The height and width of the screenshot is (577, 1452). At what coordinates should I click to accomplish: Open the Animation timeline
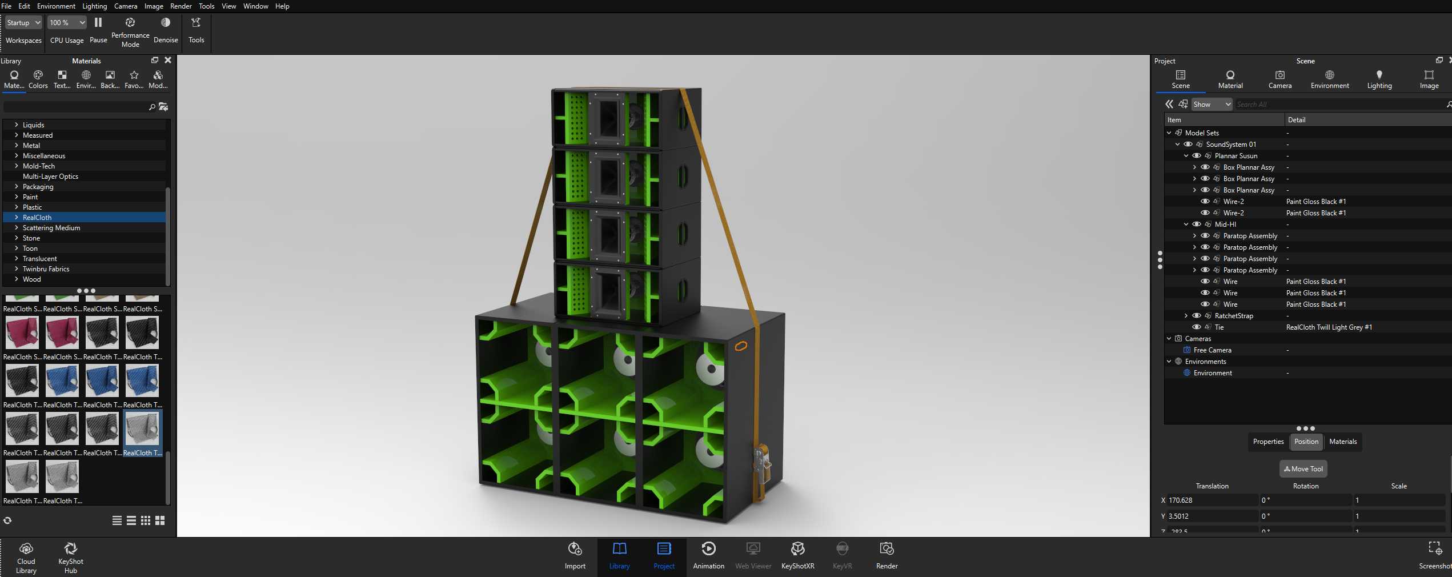click(709, 556)
